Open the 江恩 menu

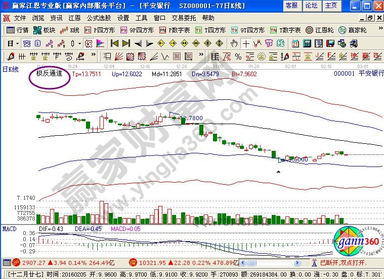tap(74, 18)
